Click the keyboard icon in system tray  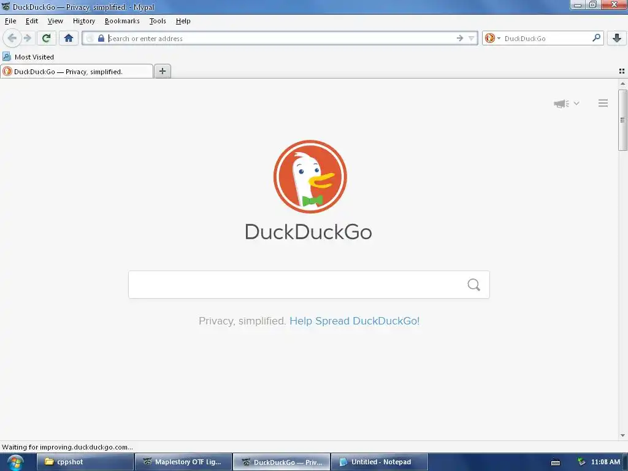click(x=556, y=462)
